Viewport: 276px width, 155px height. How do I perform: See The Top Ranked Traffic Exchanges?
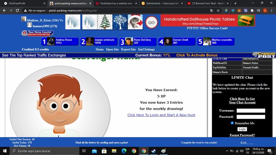34,55
